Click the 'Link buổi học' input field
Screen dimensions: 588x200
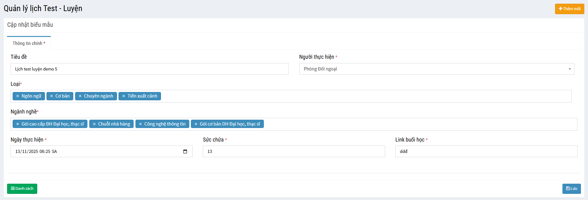pos(486,151)
